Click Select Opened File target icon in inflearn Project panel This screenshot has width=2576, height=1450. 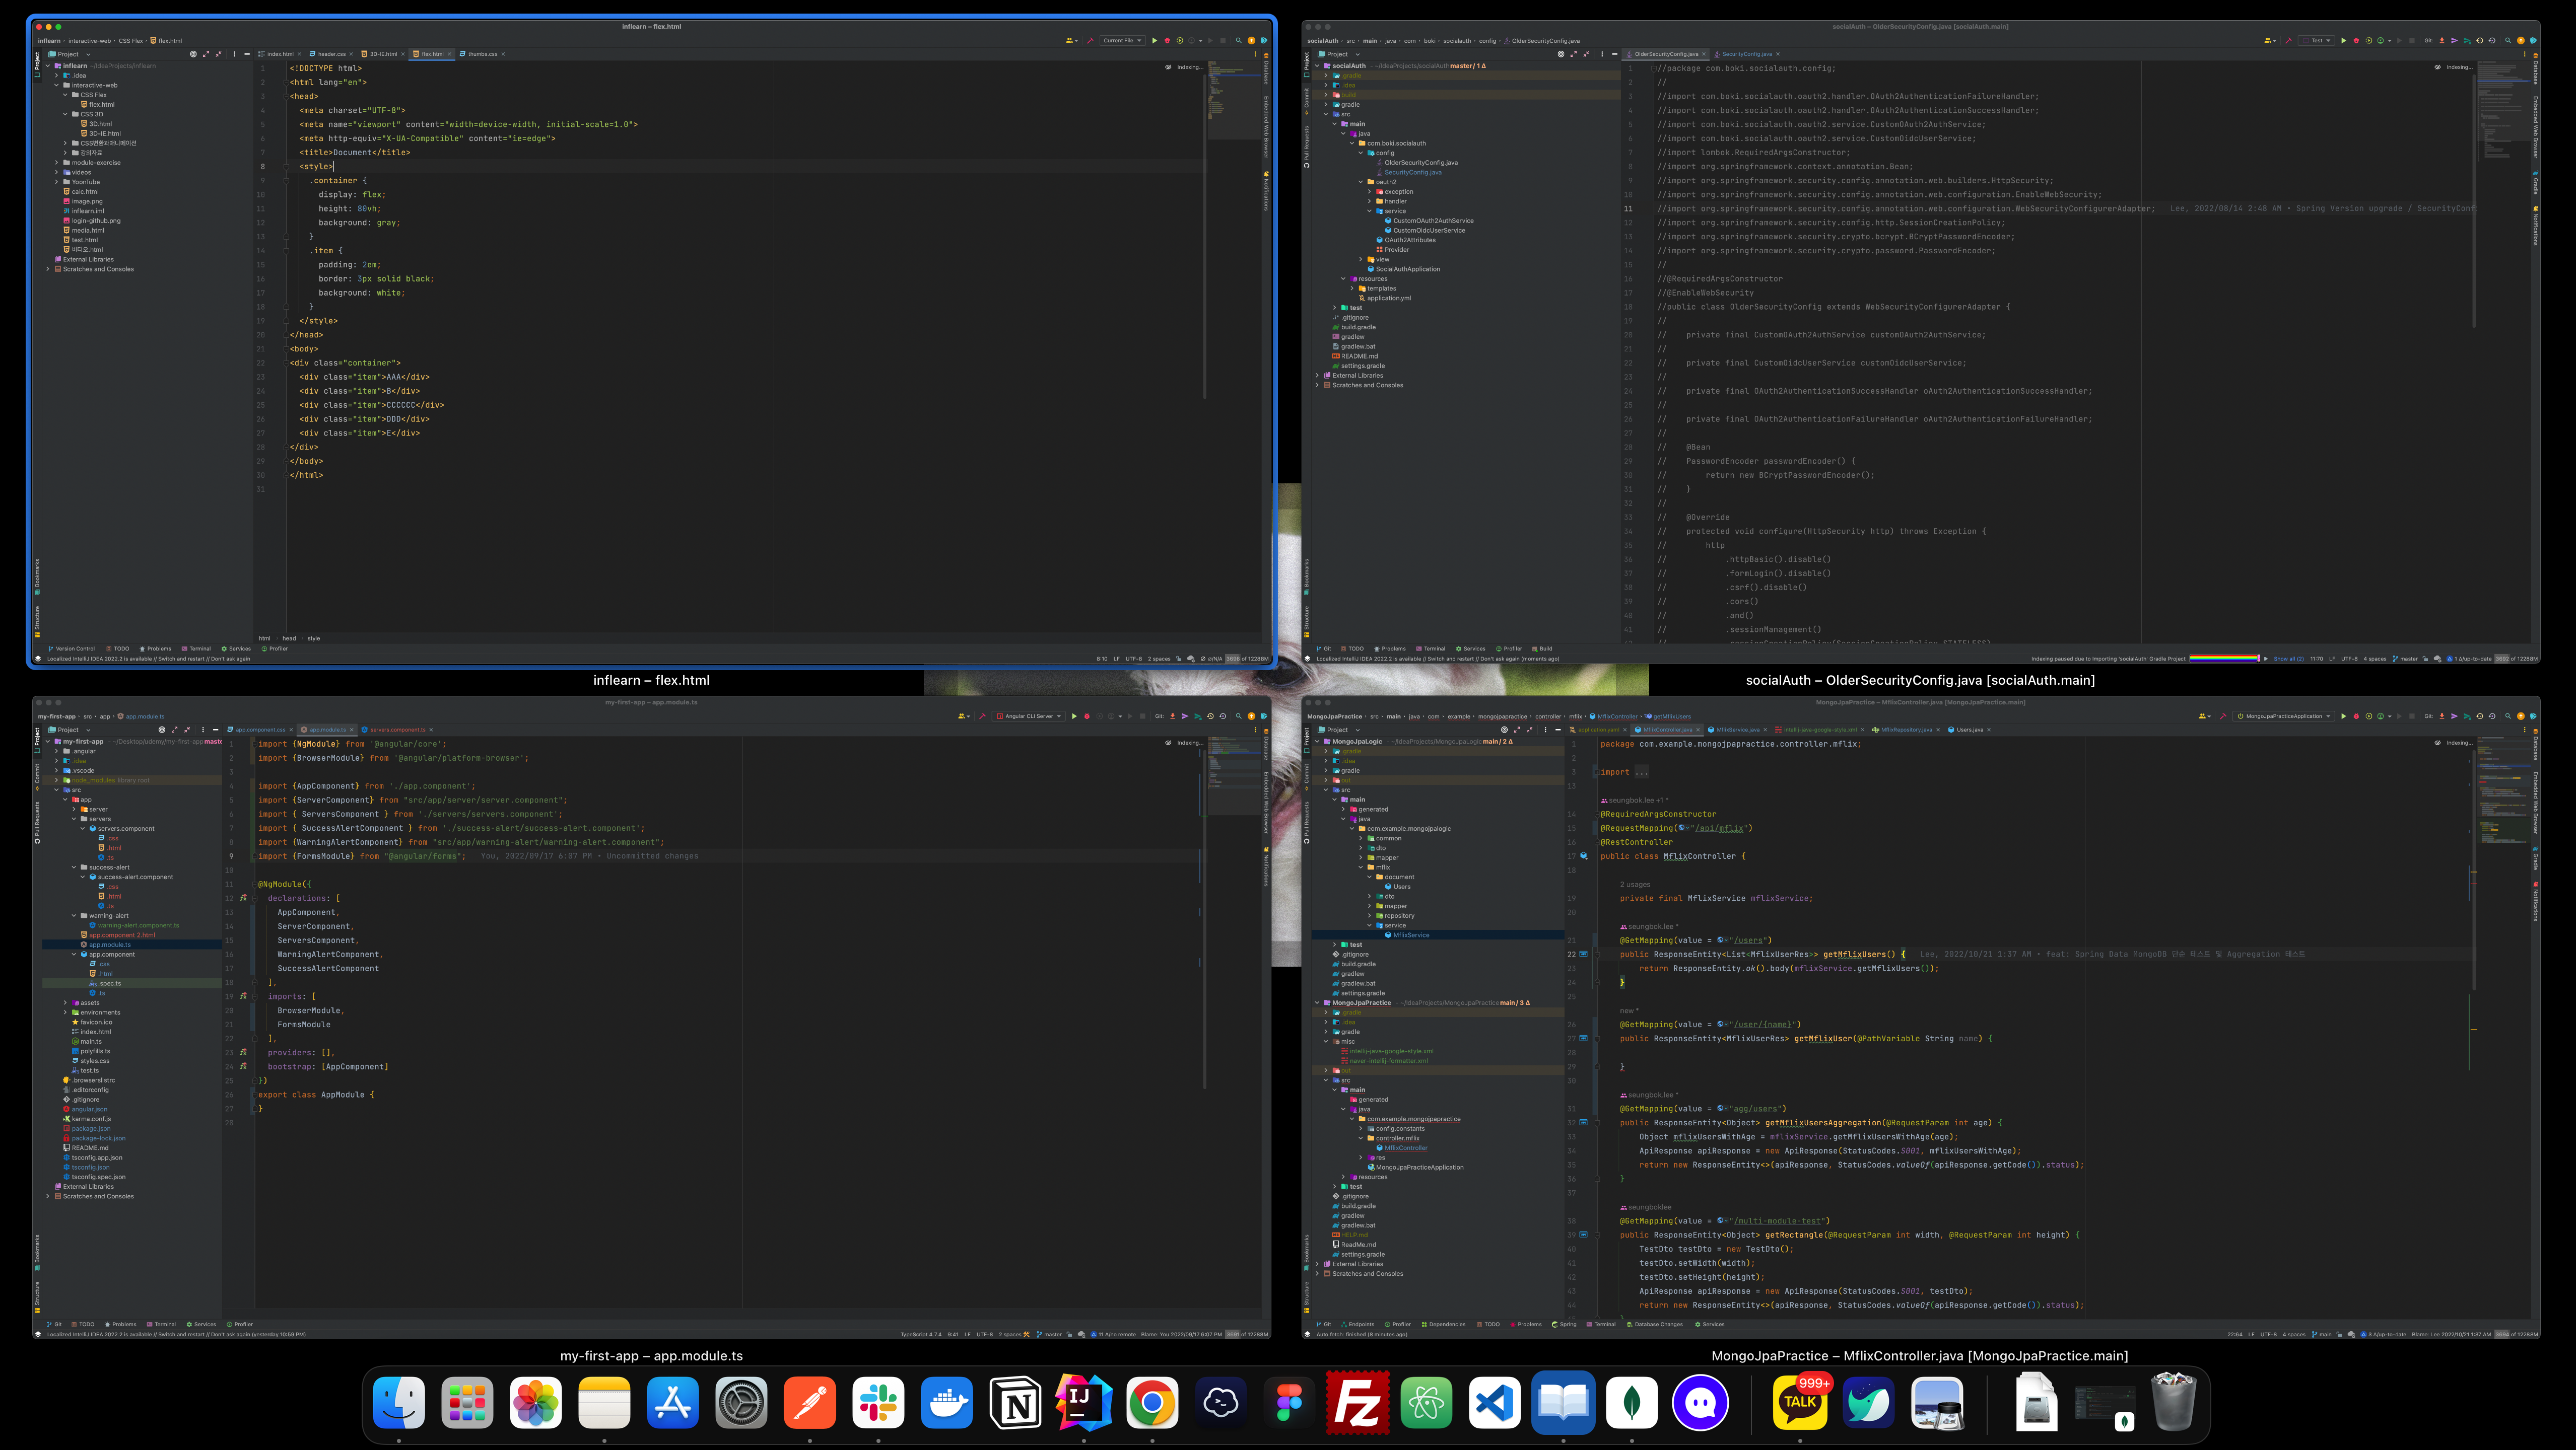pyautogui.click(x=193, y=54)
